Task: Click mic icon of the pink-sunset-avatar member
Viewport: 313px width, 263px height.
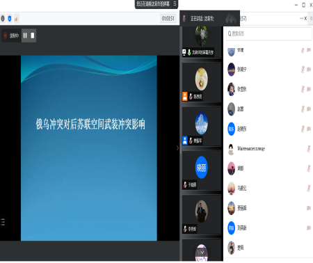Action: click(x=309, y=168)
